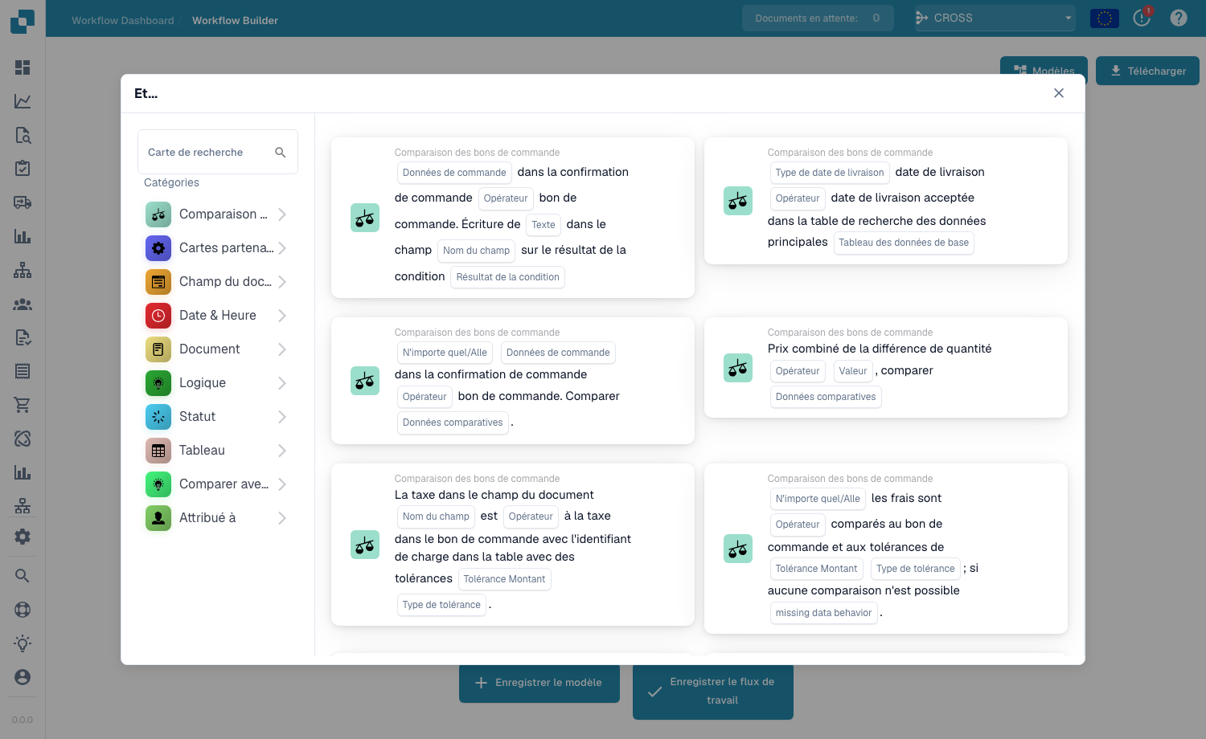Screen dimensions: 1206x739
Task: Open the Comparaison category icon
Action: point(158,214)
